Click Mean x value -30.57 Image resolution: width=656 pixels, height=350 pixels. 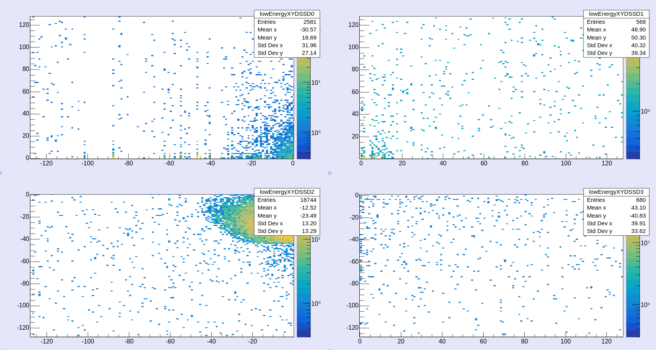tap(308, 30)
